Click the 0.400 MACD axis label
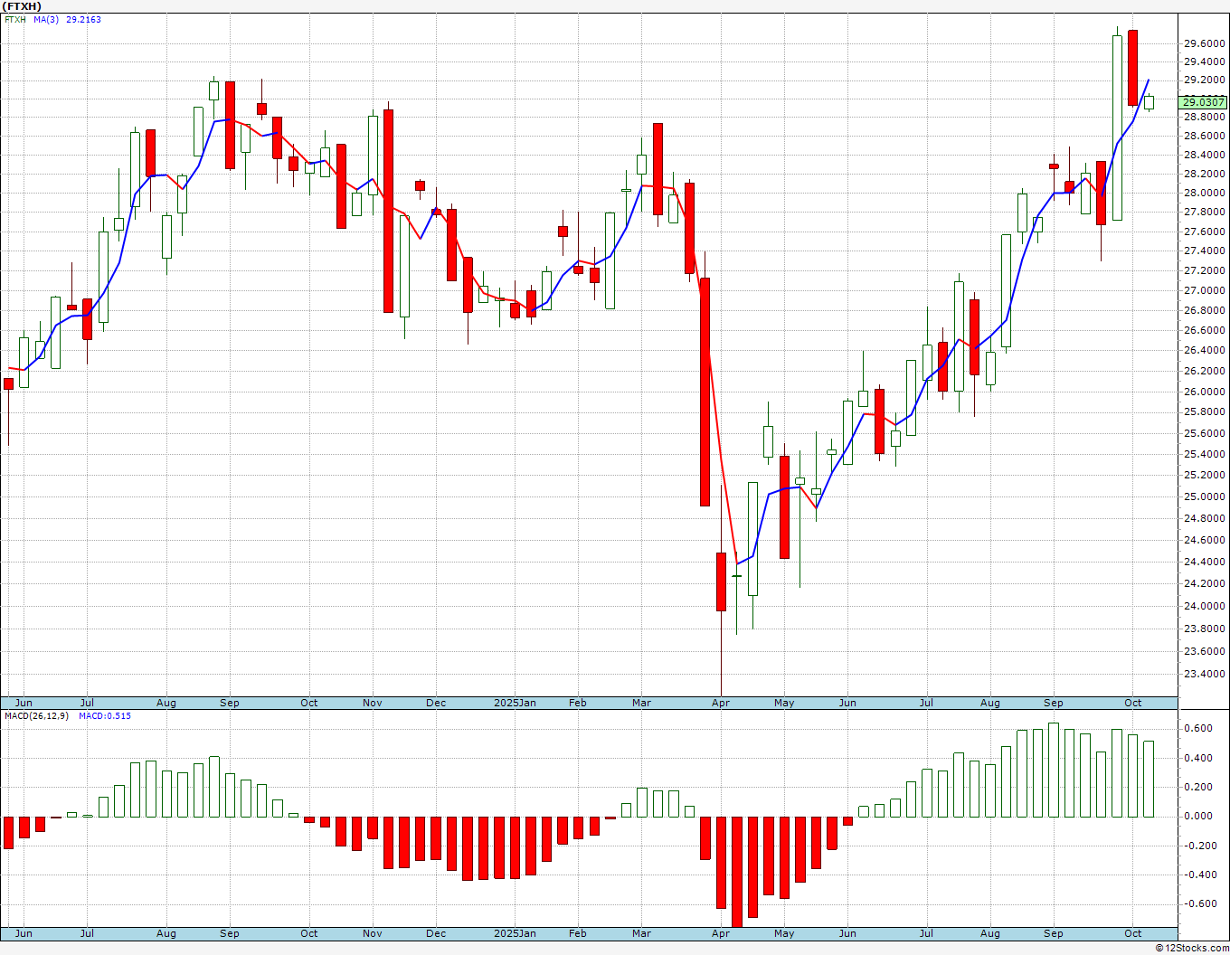1230x955 pixels. point(1200,758)
